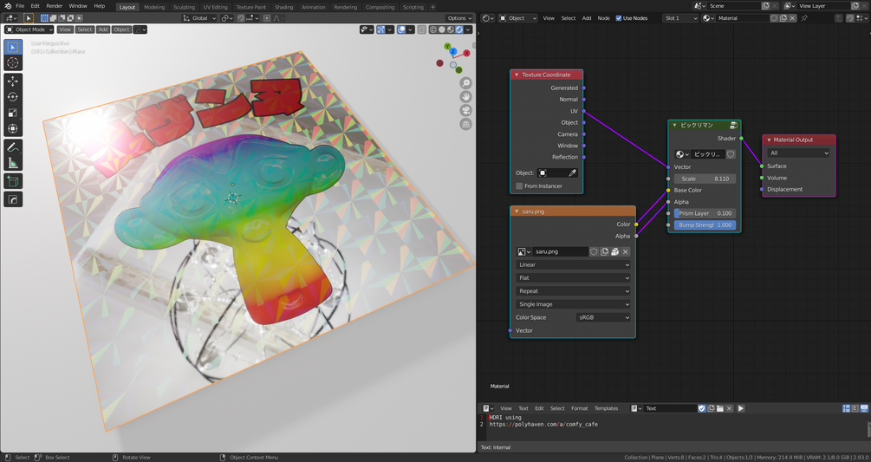Toggle line numbers in text editor
The width and height of the screenshot is (871, 462).
[846, 408]
